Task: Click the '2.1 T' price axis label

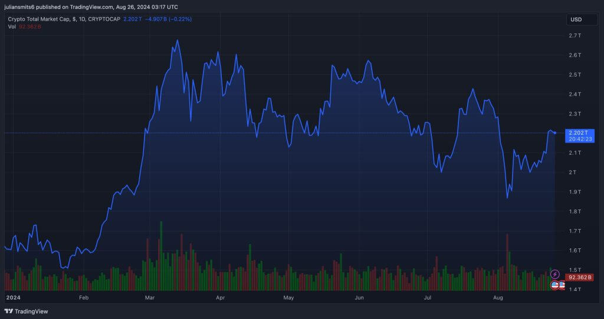Action: click(x=575, y=152)
